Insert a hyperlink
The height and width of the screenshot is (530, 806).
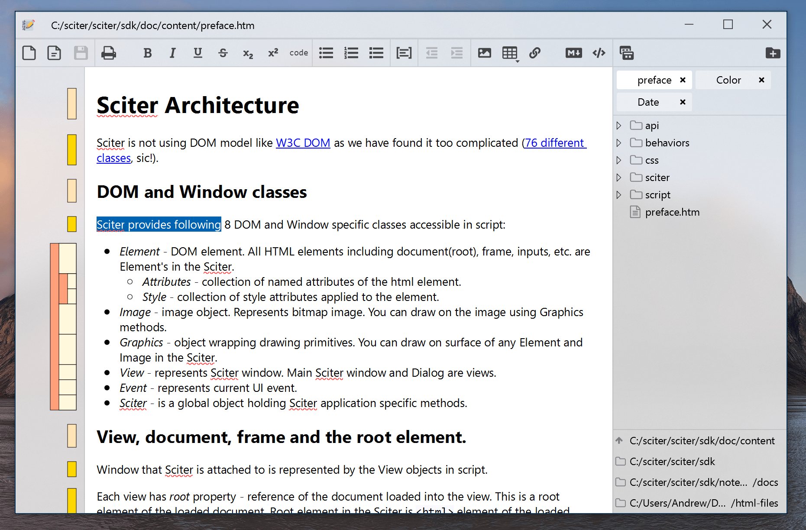tap(535, 53)
